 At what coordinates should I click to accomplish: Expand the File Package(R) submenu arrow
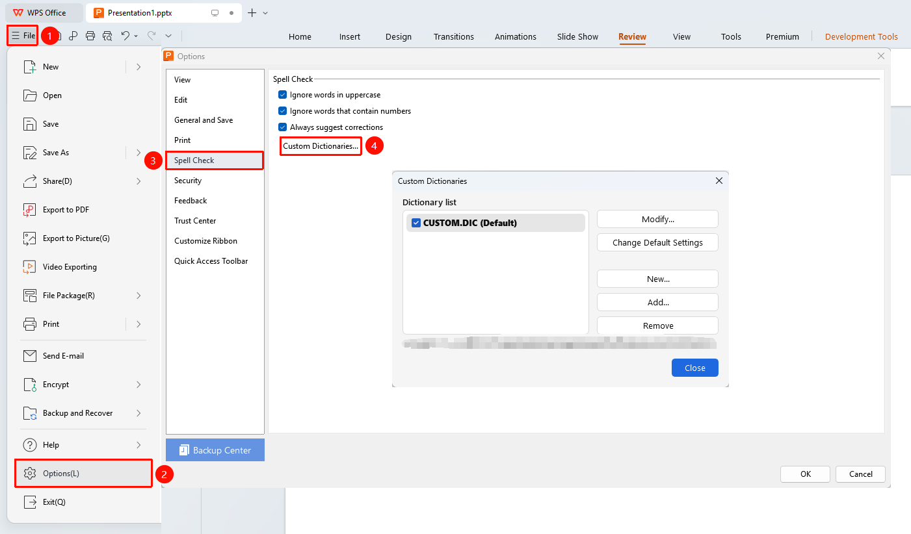tap(139, 296)
